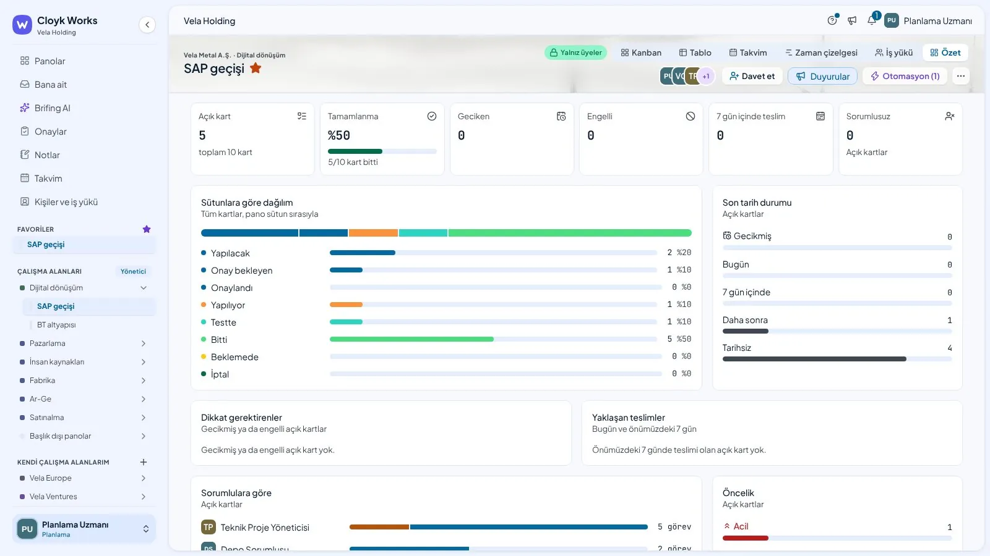
Task: Open the notifications bell icon
Action: coord(872,20)
